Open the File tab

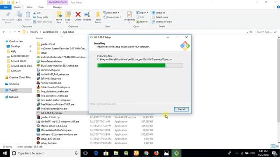pos(6,7)
